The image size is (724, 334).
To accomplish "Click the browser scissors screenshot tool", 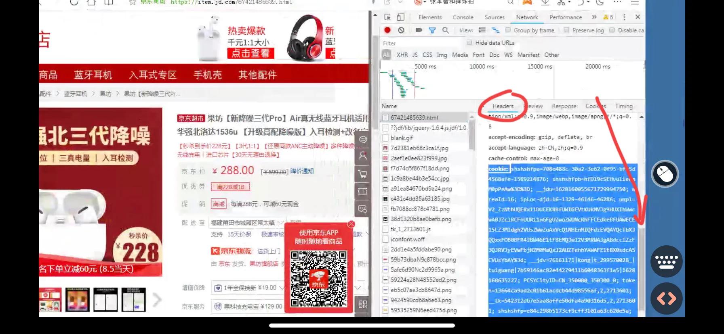I will coord(561,2).
